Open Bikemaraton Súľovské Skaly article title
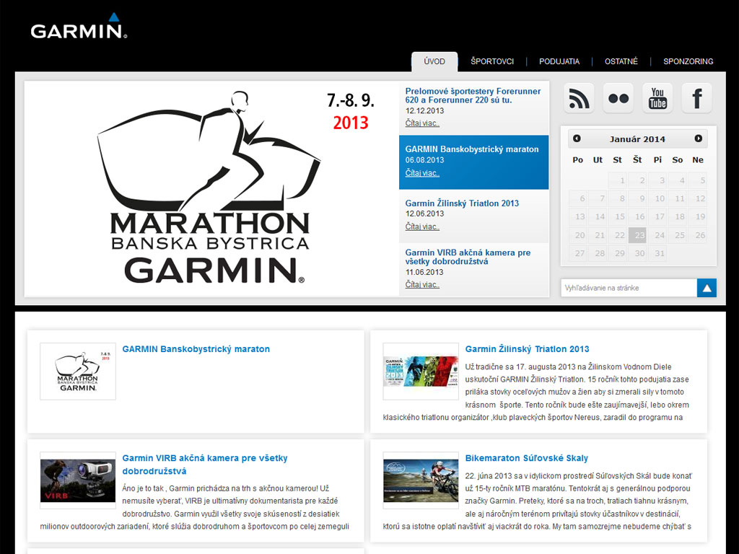Screen dimensions: 739x554 click(x=526, y=458)
